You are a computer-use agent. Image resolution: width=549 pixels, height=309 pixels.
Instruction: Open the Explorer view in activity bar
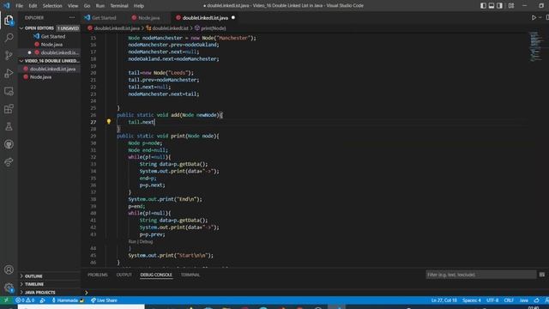click(9, 21)
